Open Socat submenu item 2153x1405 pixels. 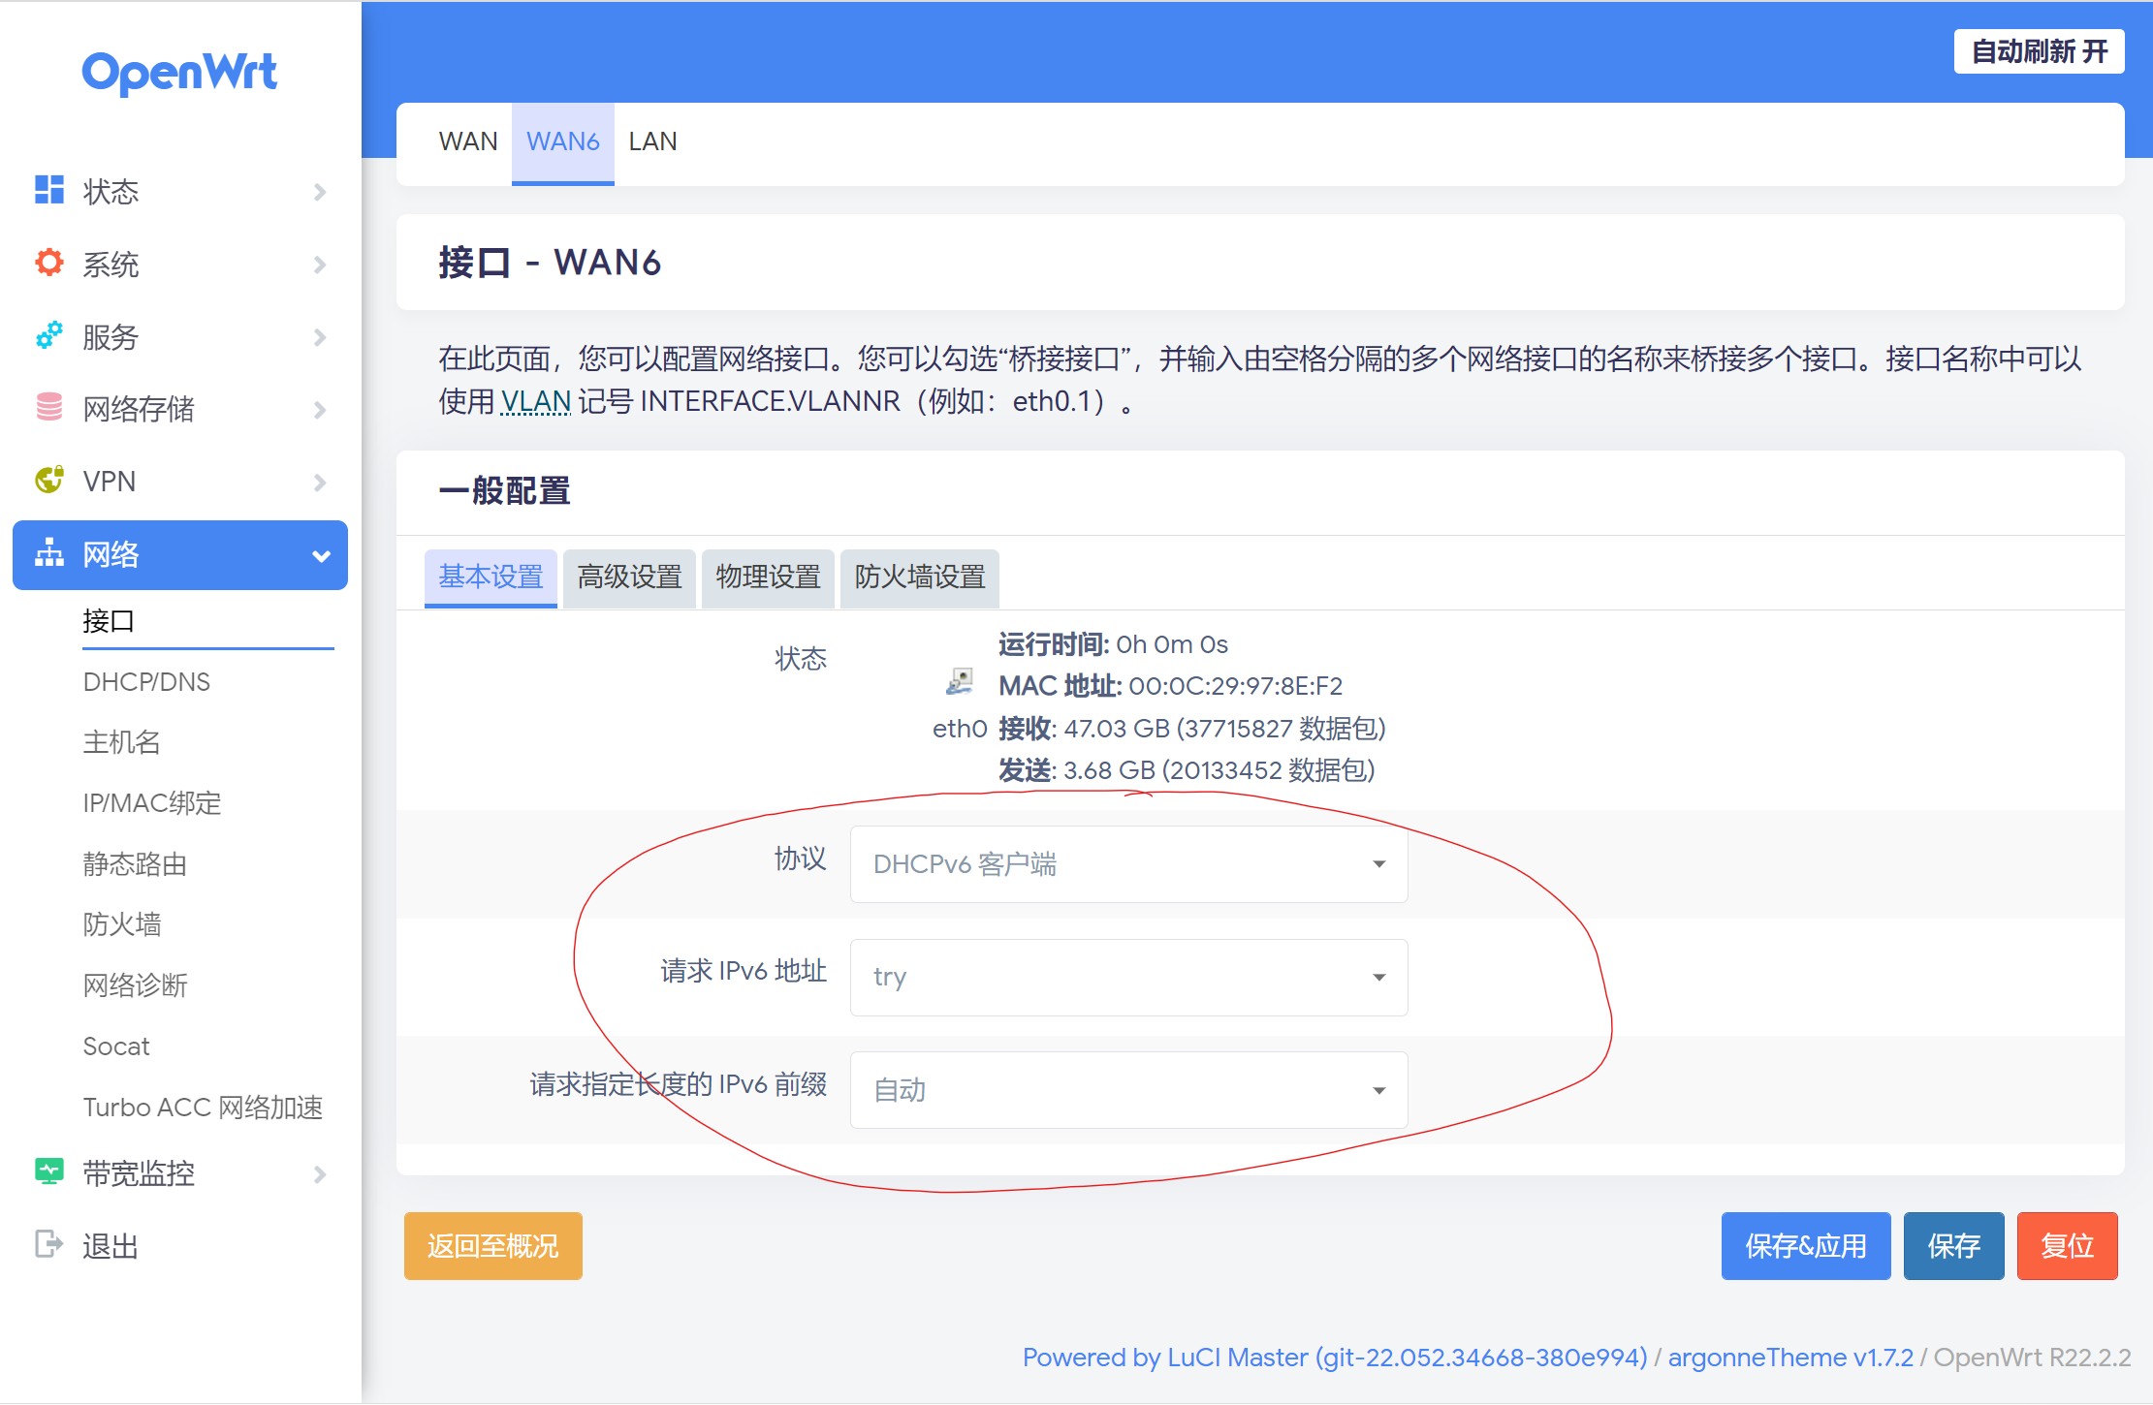(116, 1046)
